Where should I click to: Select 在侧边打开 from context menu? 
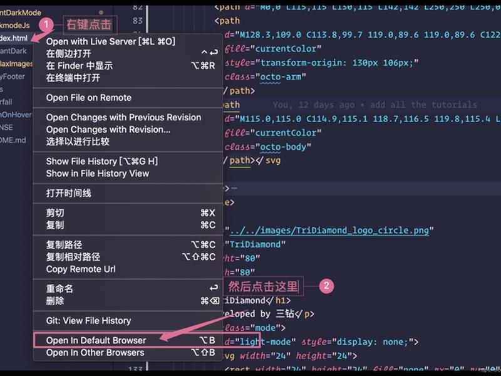click(x=128, y=53)
